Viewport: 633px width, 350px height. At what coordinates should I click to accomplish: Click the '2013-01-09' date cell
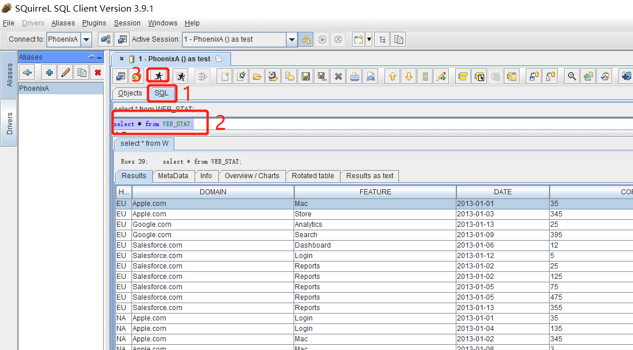coord(503,235)
